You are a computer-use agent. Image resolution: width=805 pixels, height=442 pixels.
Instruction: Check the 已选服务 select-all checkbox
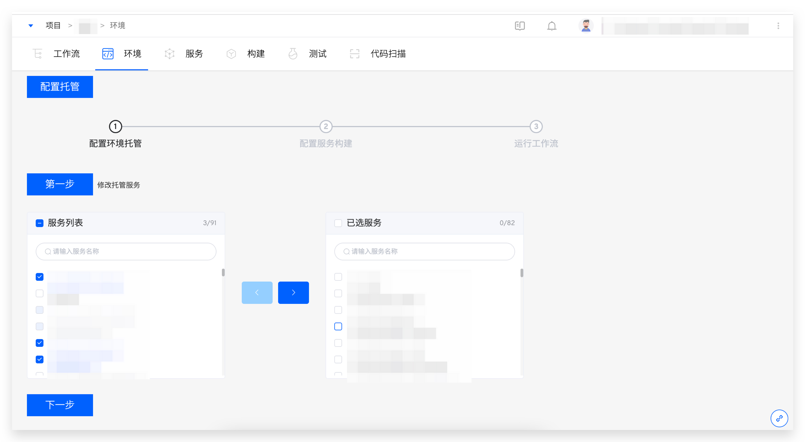tap(338, 223)
